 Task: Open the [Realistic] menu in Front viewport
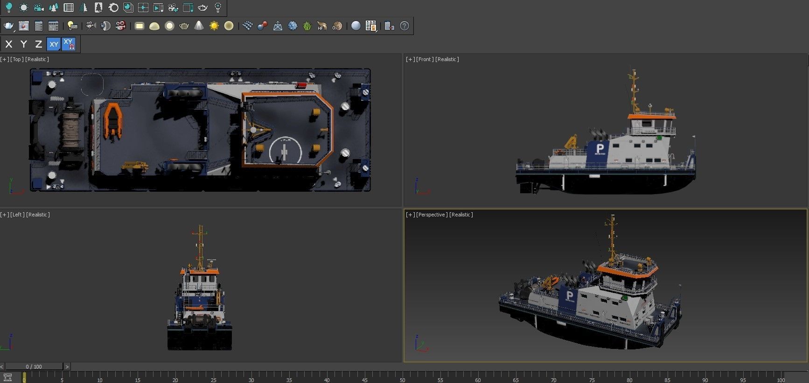tap(447, 59)
